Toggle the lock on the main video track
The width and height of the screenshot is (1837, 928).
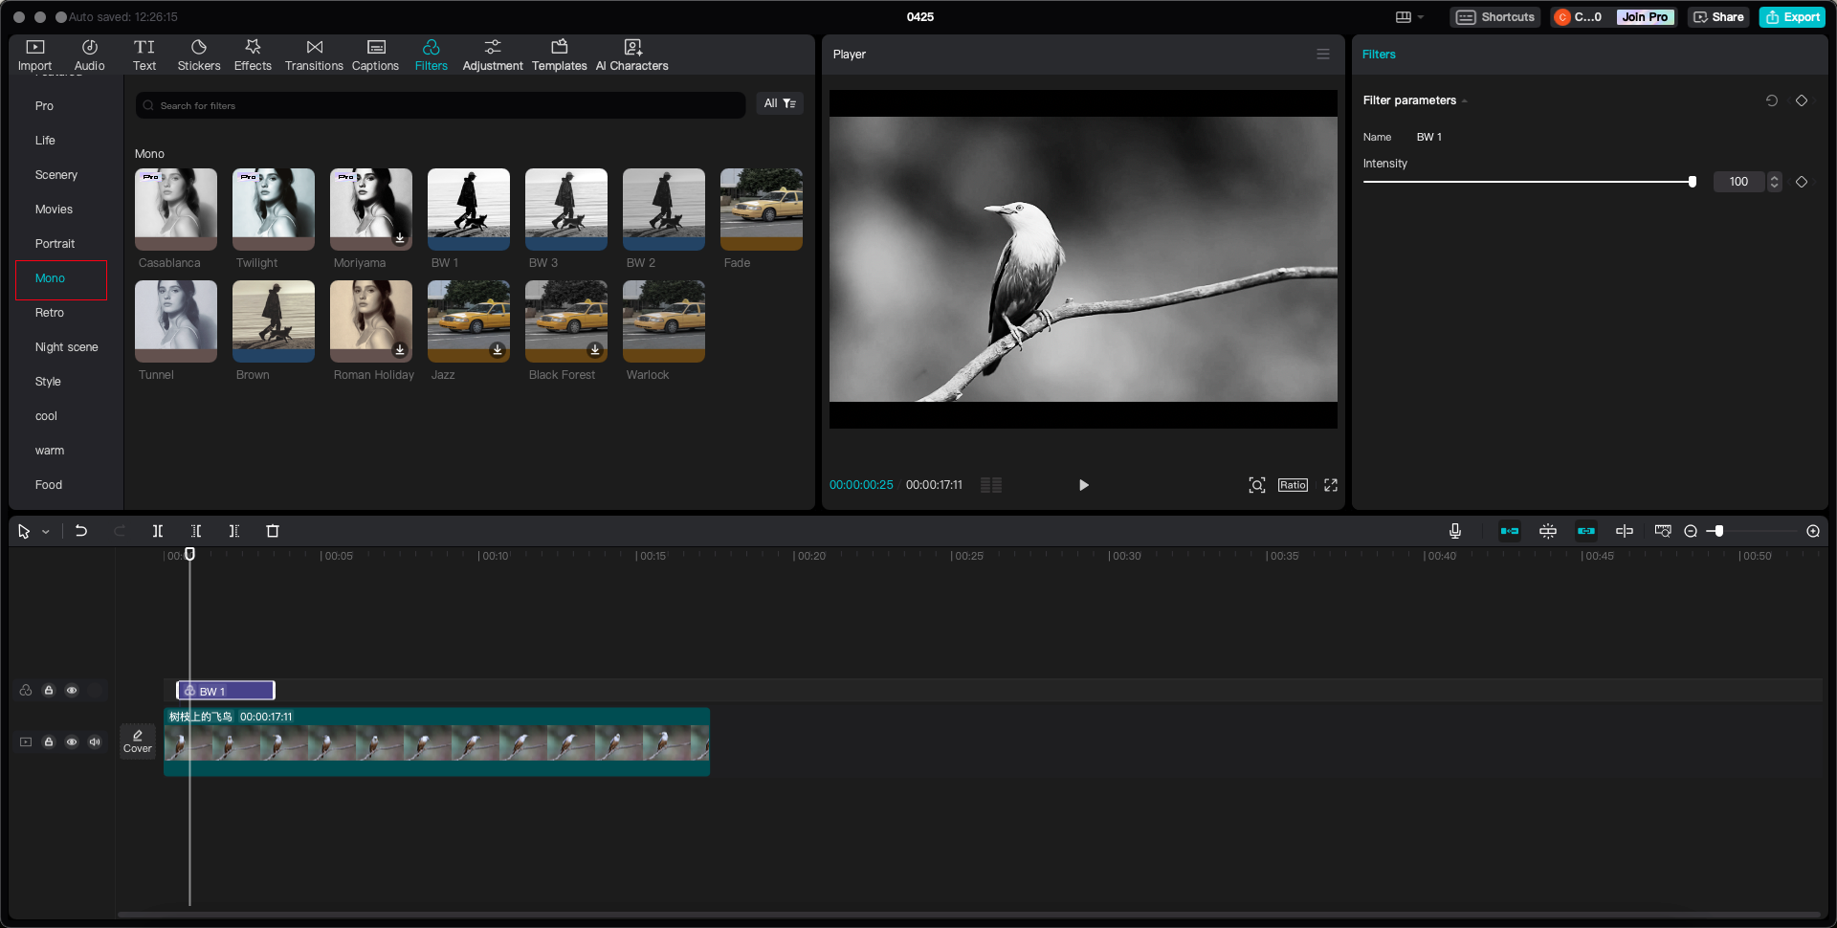pos(49,742)
